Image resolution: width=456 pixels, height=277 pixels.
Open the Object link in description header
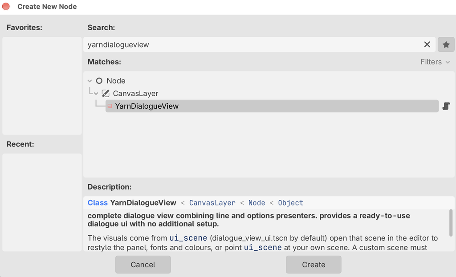(x=290, y=203)
